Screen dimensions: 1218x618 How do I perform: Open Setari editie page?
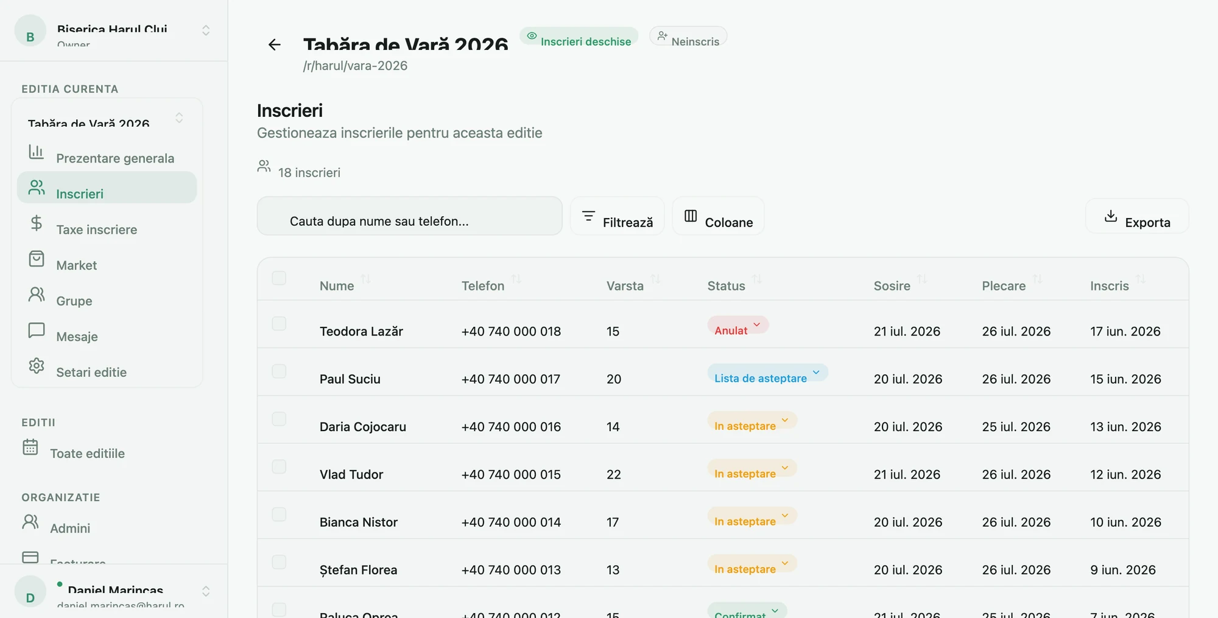coord(107,366)
